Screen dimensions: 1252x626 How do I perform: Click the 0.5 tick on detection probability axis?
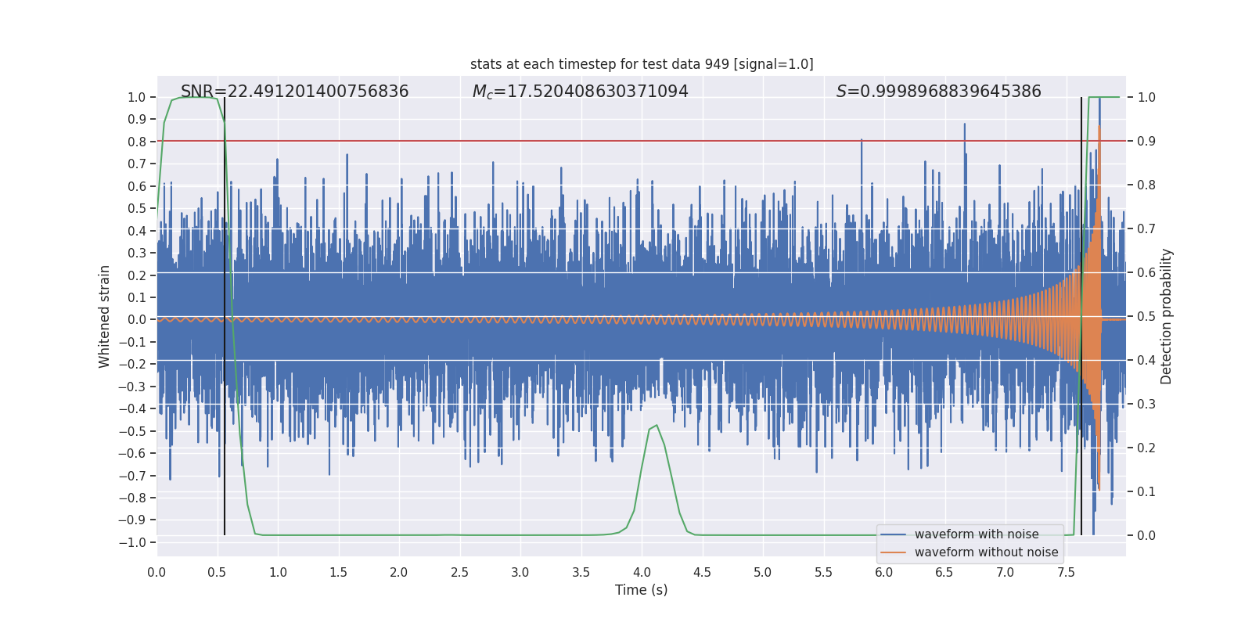click(1146, 316)
